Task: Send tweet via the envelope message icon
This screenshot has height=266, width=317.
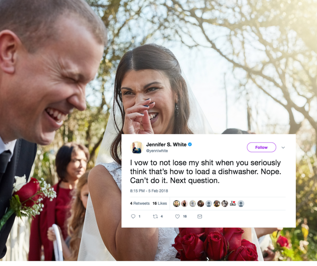Action: [x=199, y=216]
